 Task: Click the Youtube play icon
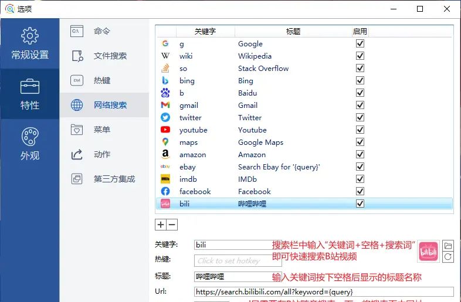[x=165, y=130]
